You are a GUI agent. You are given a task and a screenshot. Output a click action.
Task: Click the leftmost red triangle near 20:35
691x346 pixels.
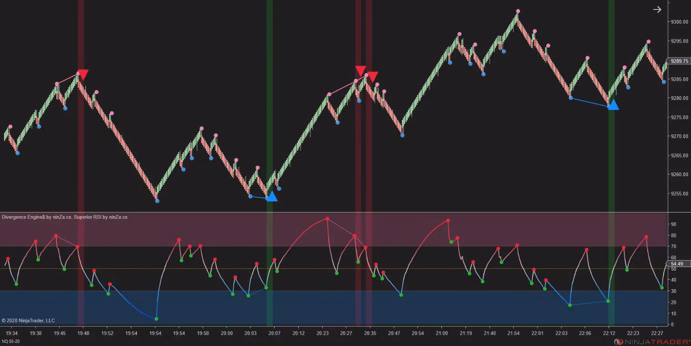(x=361, y=71)
